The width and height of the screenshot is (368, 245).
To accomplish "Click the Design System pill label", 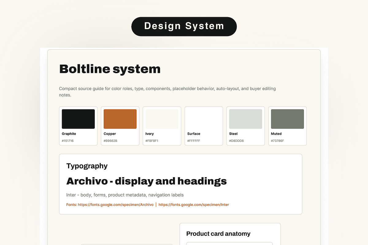I will pyautogui.click(x=184, y=26).
